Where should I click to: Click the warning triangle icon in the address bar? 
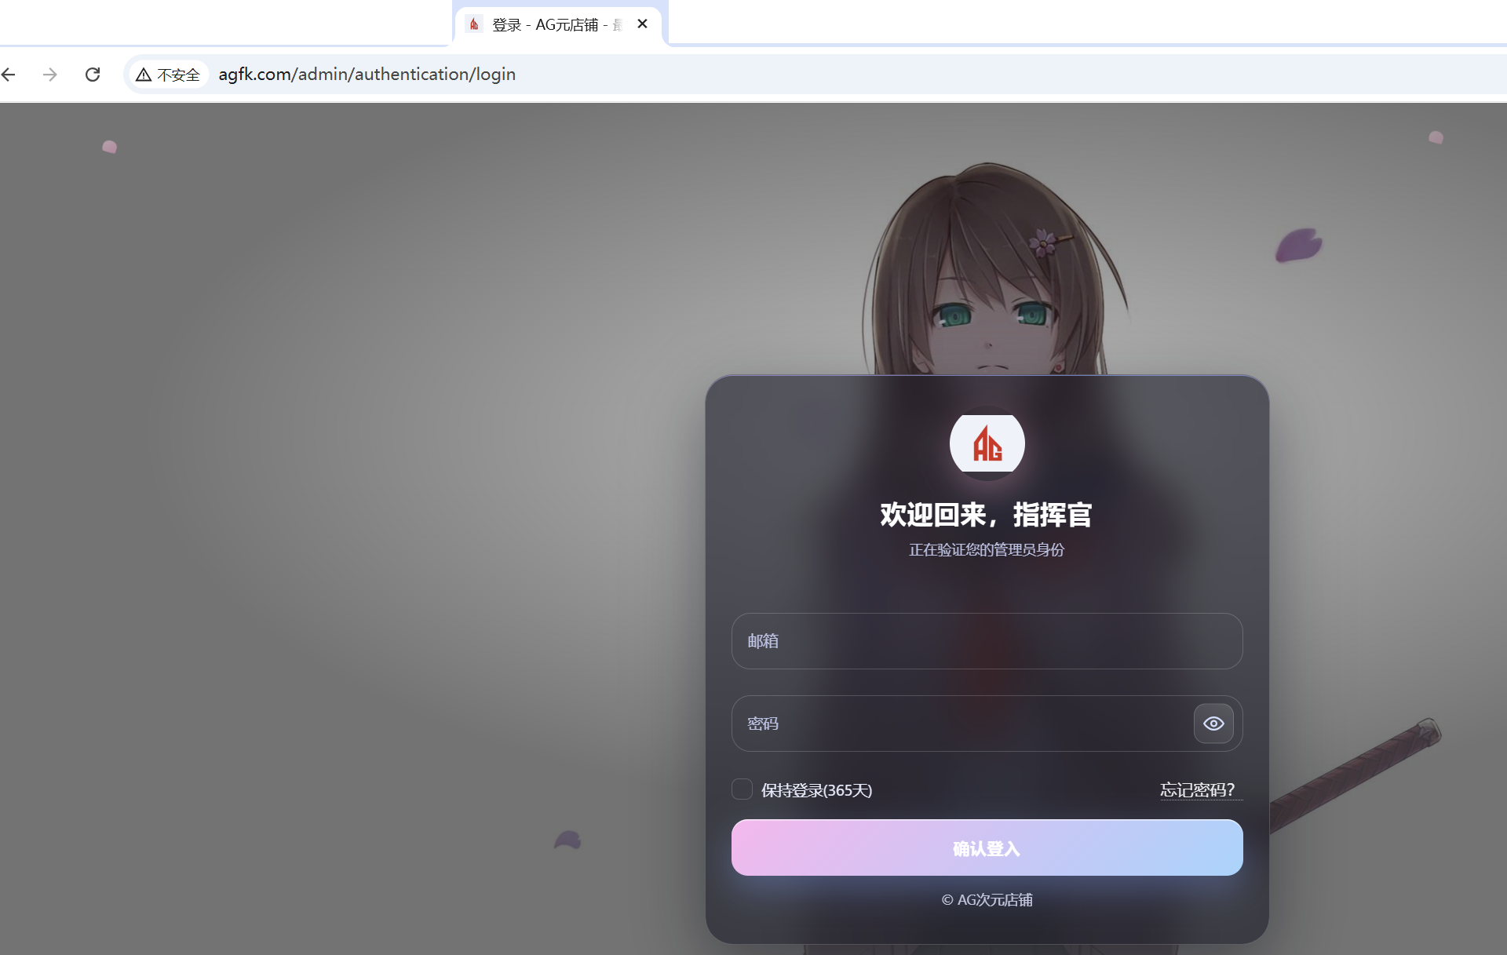[144, 74]
